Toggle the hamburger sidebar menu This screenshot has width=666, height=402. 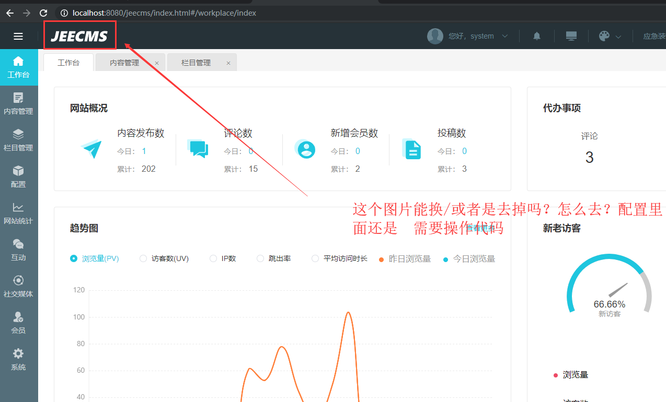18,36
